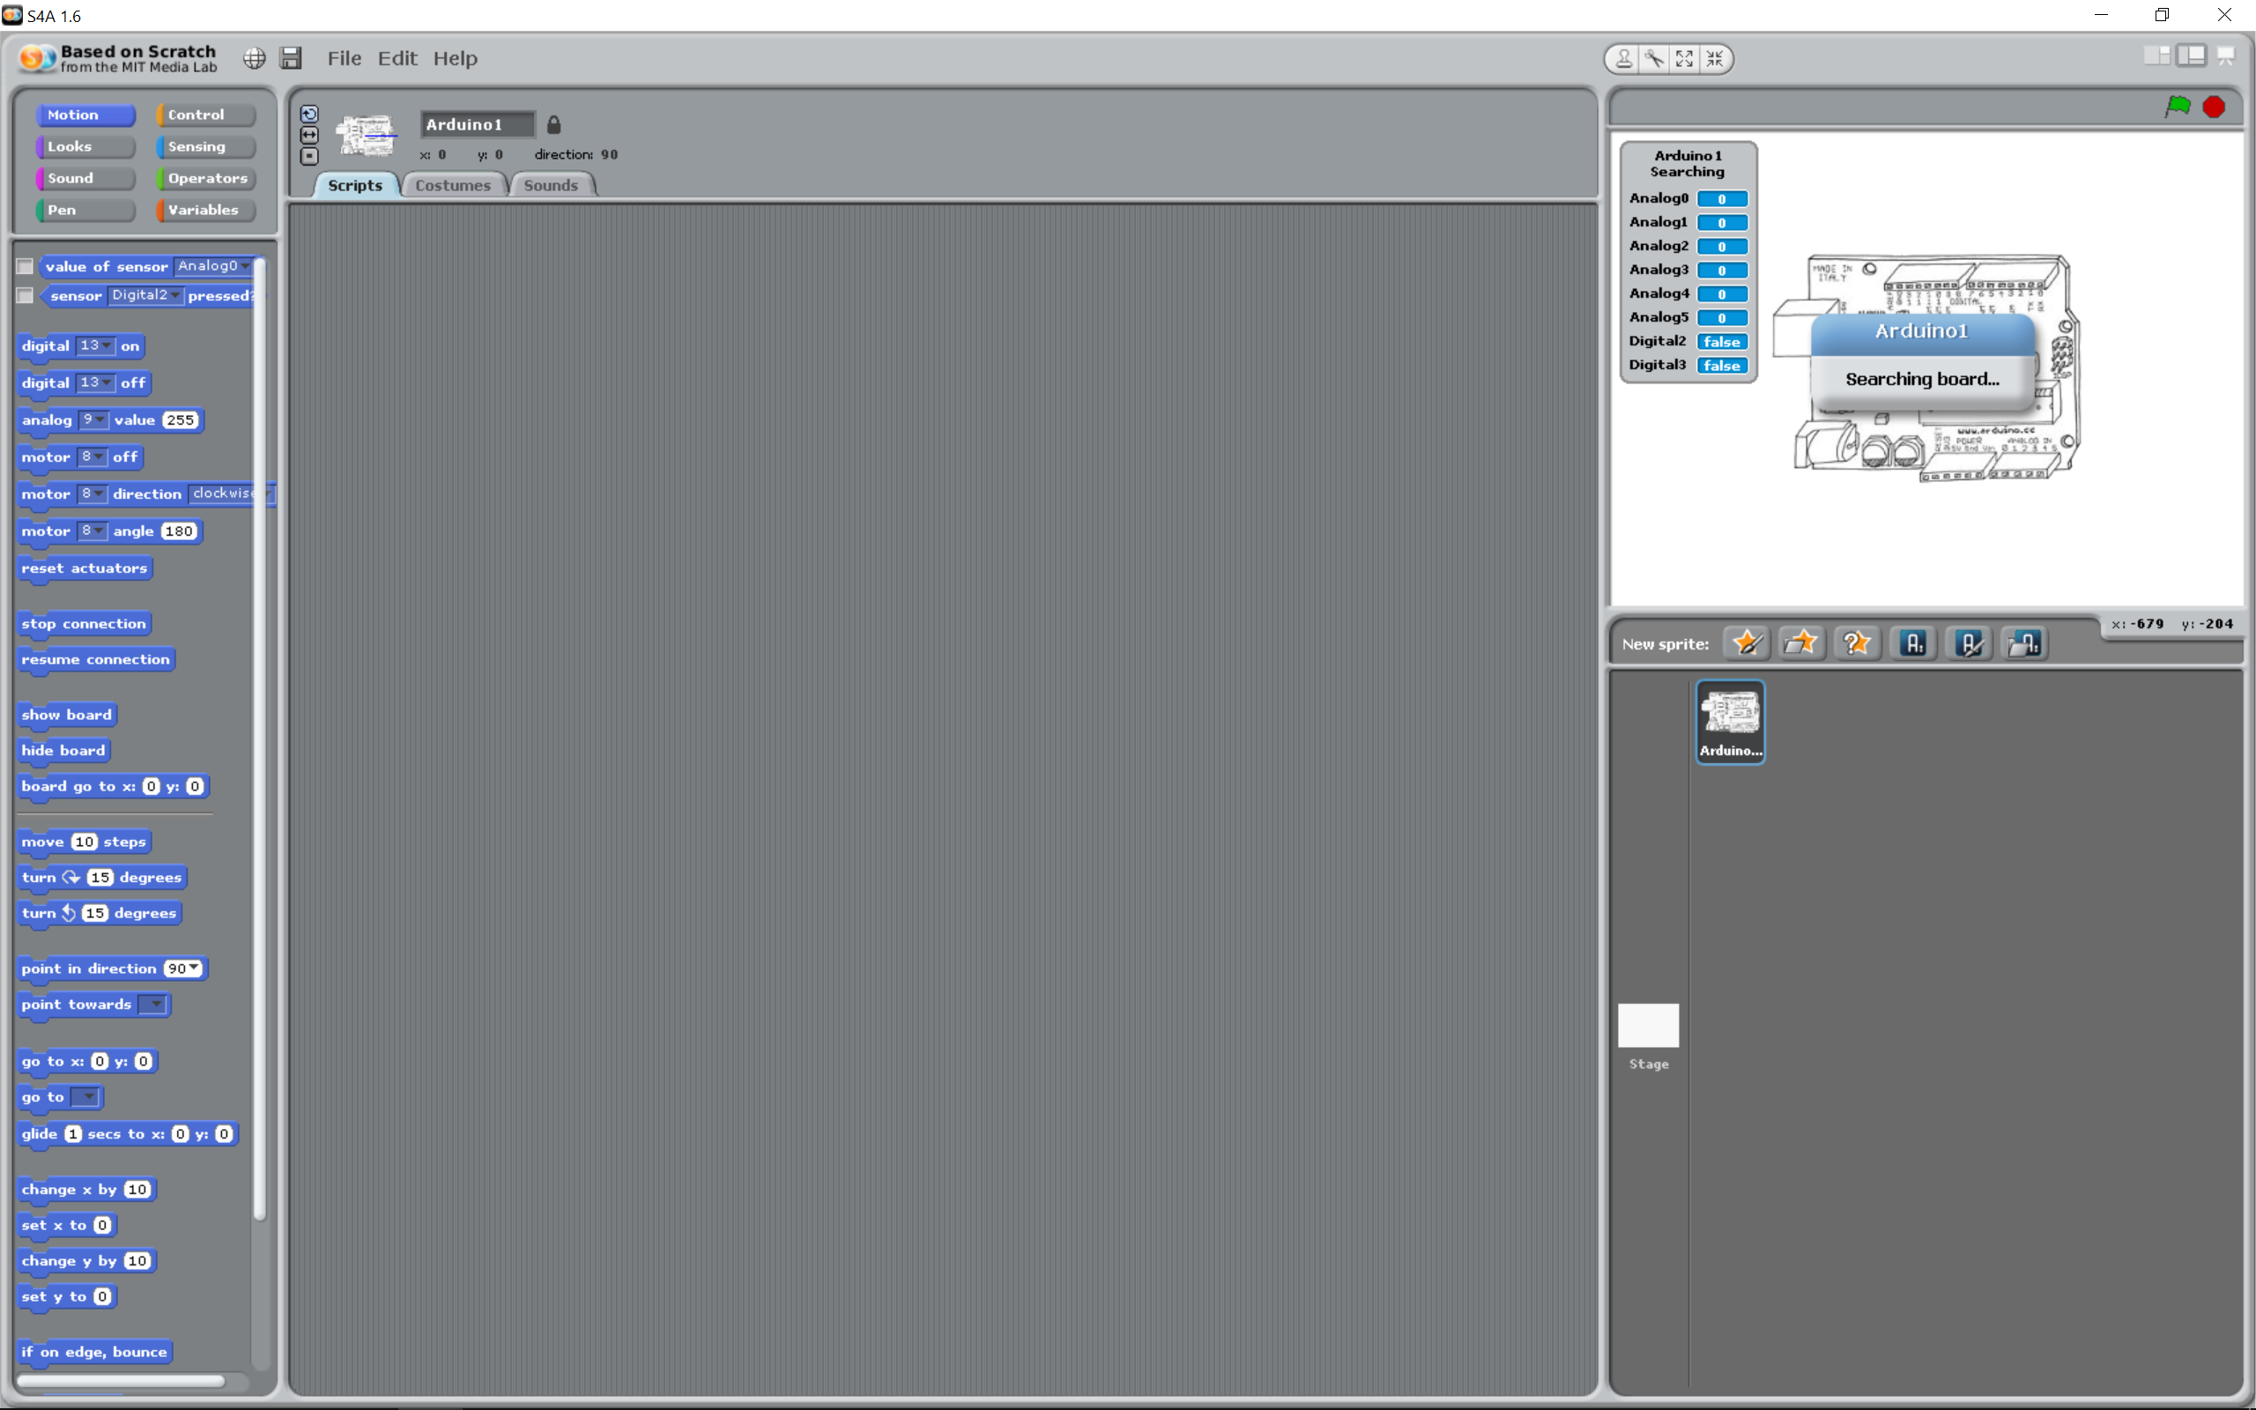This screenshot has height=1410, width=2256.
Task: Open the Help menu
Action: [x=455, y=58]
